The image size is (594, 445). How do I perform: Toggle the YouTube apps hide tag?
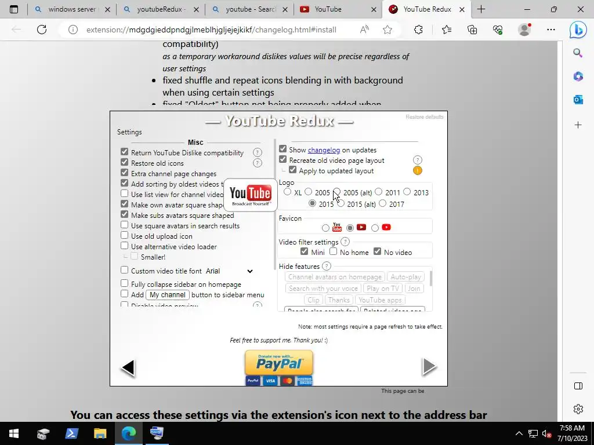pos(380,300)
